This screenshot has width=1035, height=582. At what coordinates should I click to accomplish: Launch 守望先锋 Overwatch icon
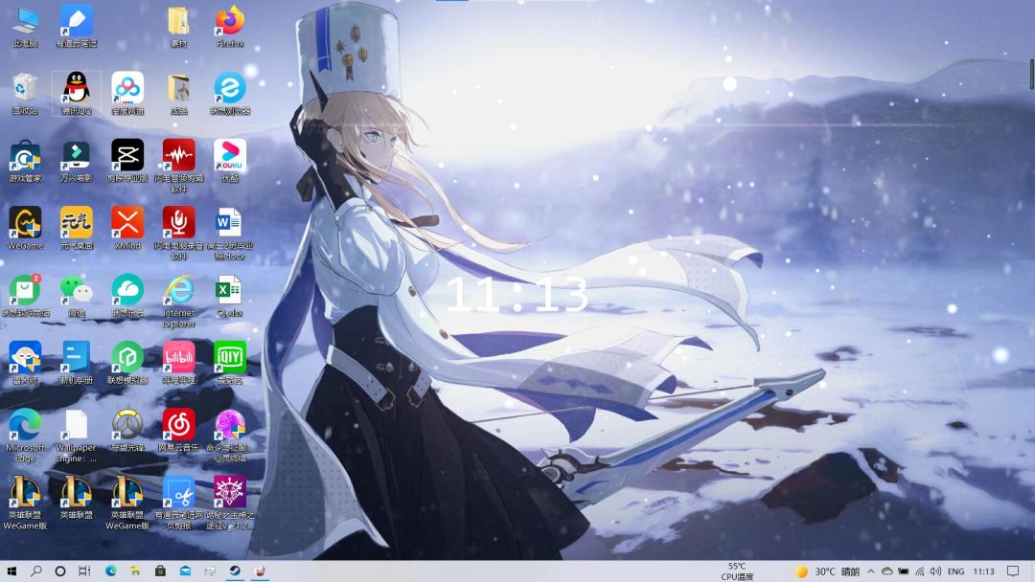coord(127,430)
